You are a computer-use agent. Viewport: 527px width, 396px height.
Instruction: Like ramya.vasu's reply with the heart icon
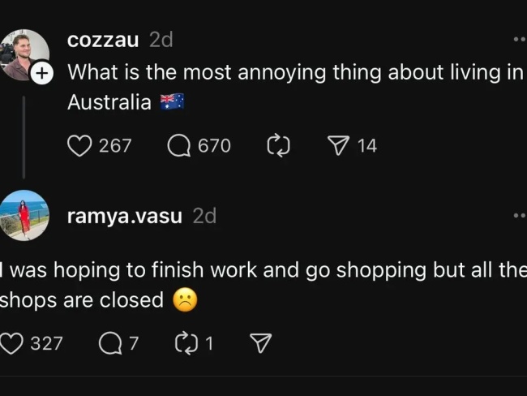(11, 343)
